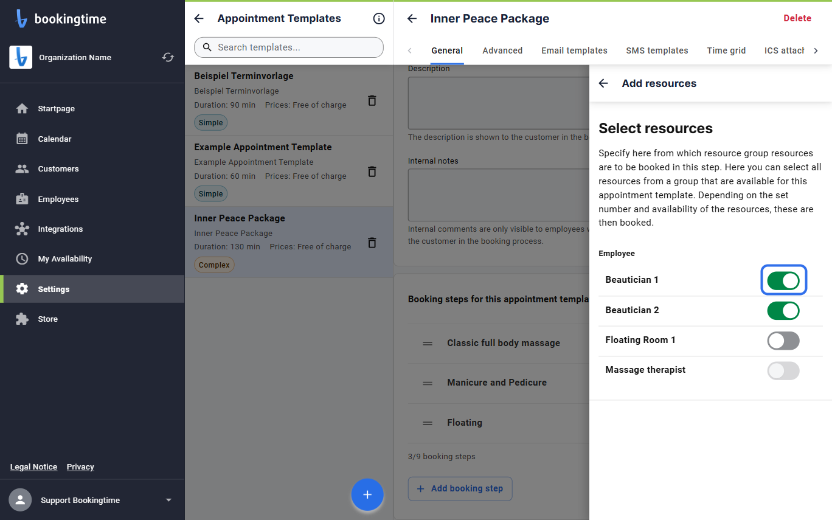This screenshot has width=832, height=520.
Task: Expand the Support Bookingtime user menu
Action: coord(168,500)
